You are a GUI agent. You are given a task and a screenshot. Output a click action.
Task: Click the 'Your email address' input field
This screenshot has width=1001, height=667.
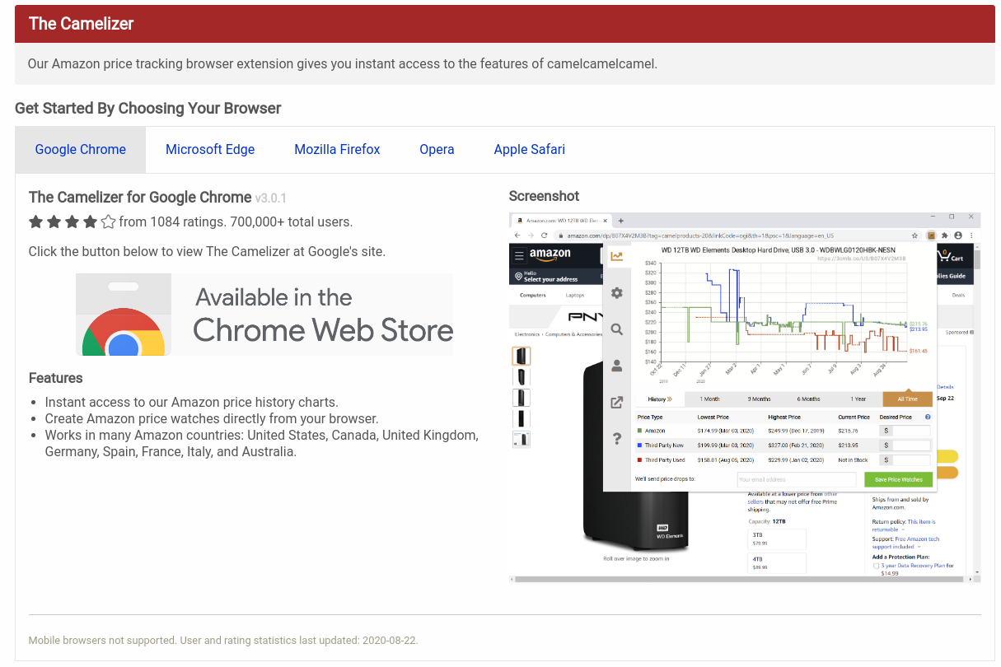point(795,479)
